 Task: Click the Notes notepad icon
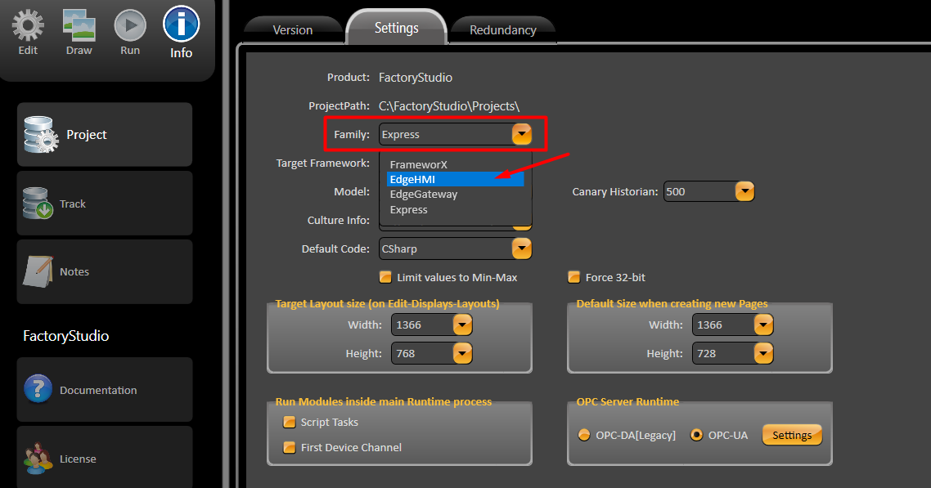coord(38,271)
